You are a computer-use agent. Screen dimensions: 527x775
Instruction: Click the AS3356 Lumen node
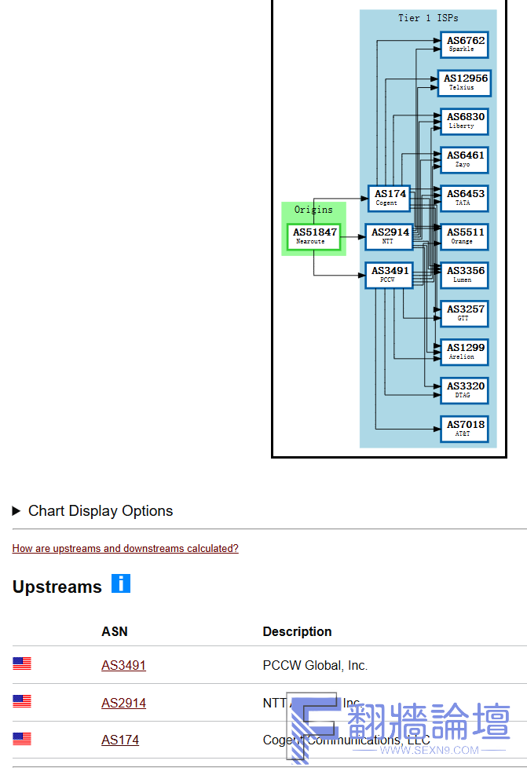click(x=465, y=275)
